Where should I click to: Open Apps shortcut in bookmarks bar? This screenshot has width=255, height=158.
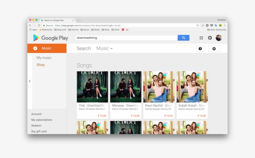click(x=33, y=30)
